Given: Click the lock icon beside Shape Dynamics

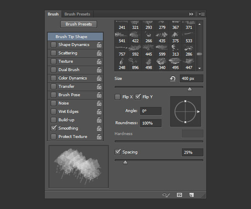Looking at the screenshot, I should point(99,45).
